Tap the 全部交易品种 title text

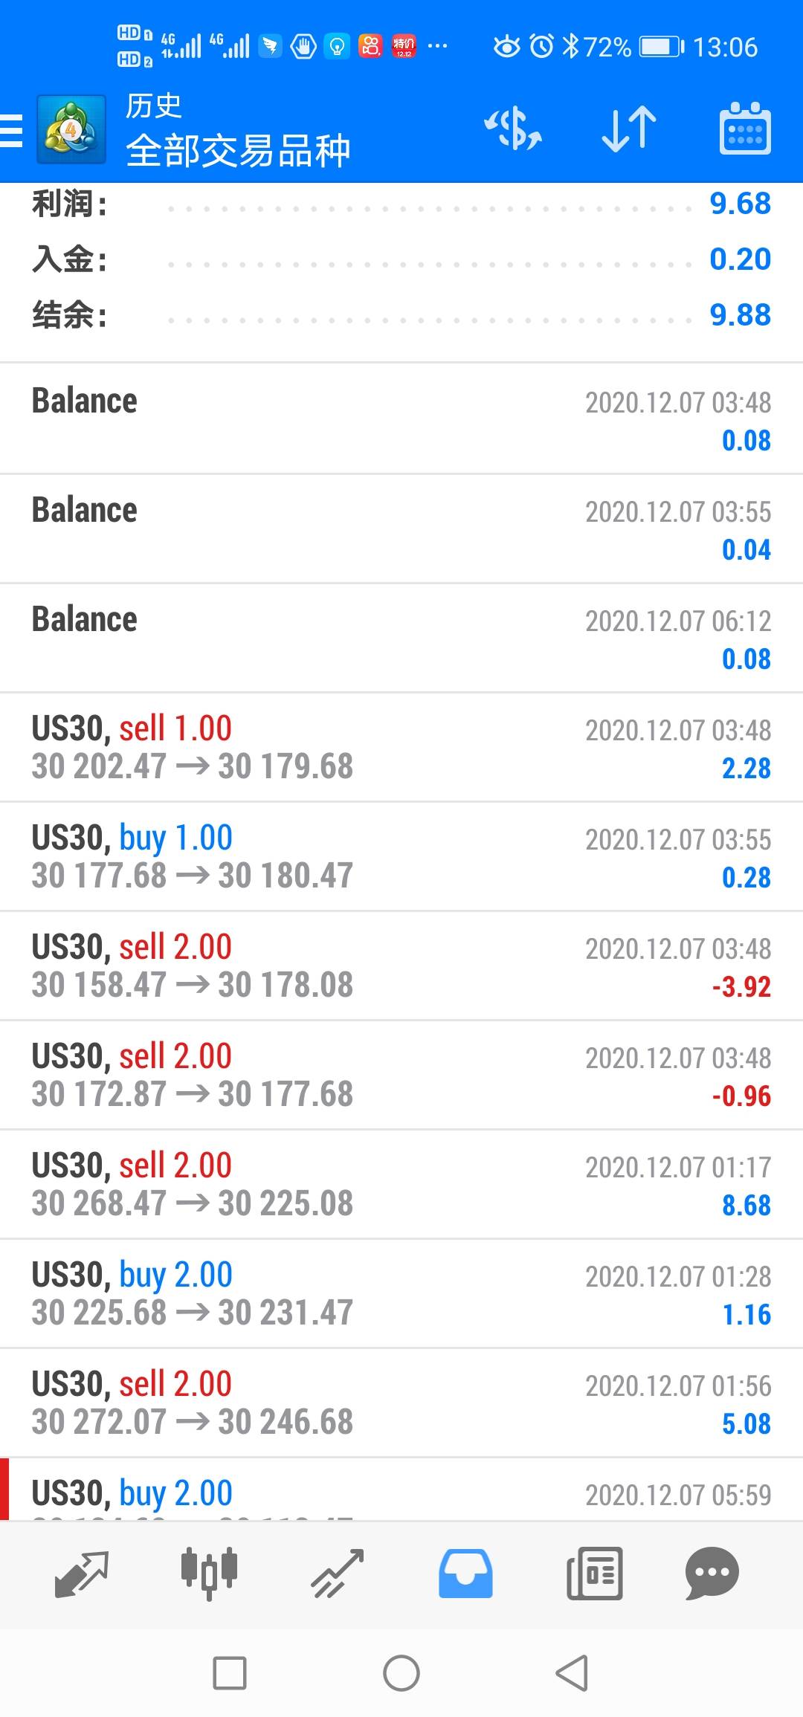(238, 151)
